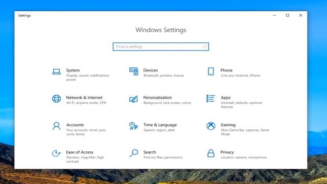Open Devices via keyboard-speaker icon
This screenshot has height=184, width=327.
[x=133, y=72]
